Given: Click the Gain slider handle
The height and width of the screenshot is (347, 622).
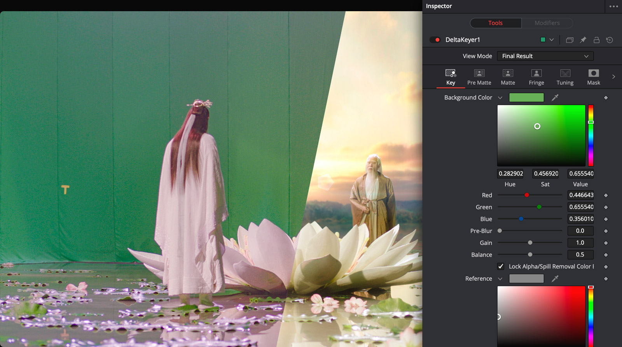Looking at the screenshot, I should [x=530, y=243].
